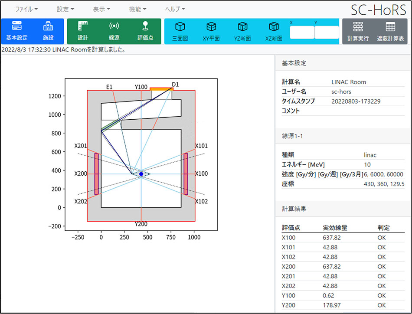
Task: Expand the 表示 dropdown menu
Action: pyautogui.click(x=101, y=9)
